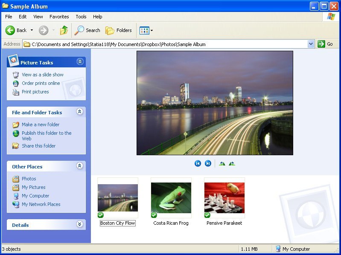Click the My Pictures folder icon
Viewport: 341px width, 255px height.
tap(16, 187)
